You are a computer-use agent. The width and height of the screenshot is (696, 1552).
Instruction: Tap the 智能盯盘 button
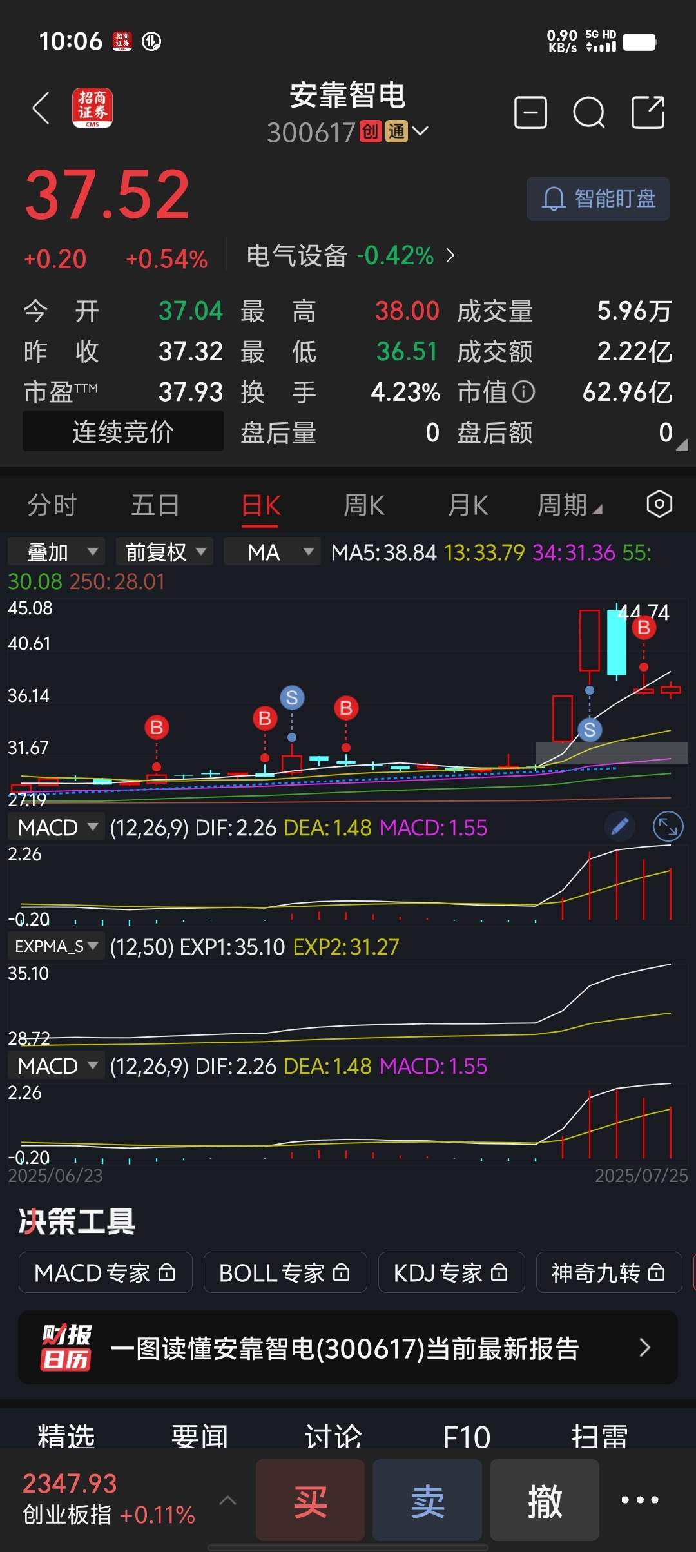pos(598,199)
